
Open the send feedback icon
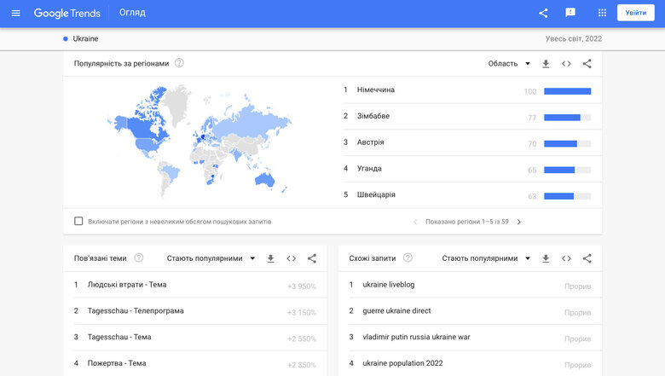point(570,13)
